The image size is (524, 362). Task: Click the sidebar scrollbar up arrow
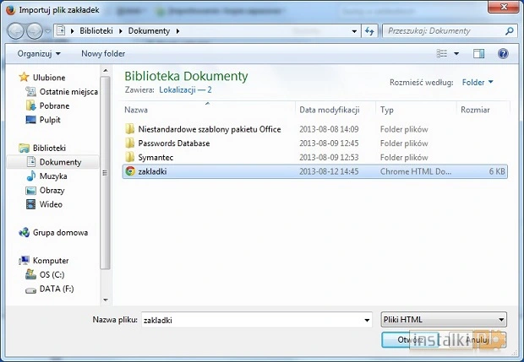106,70
